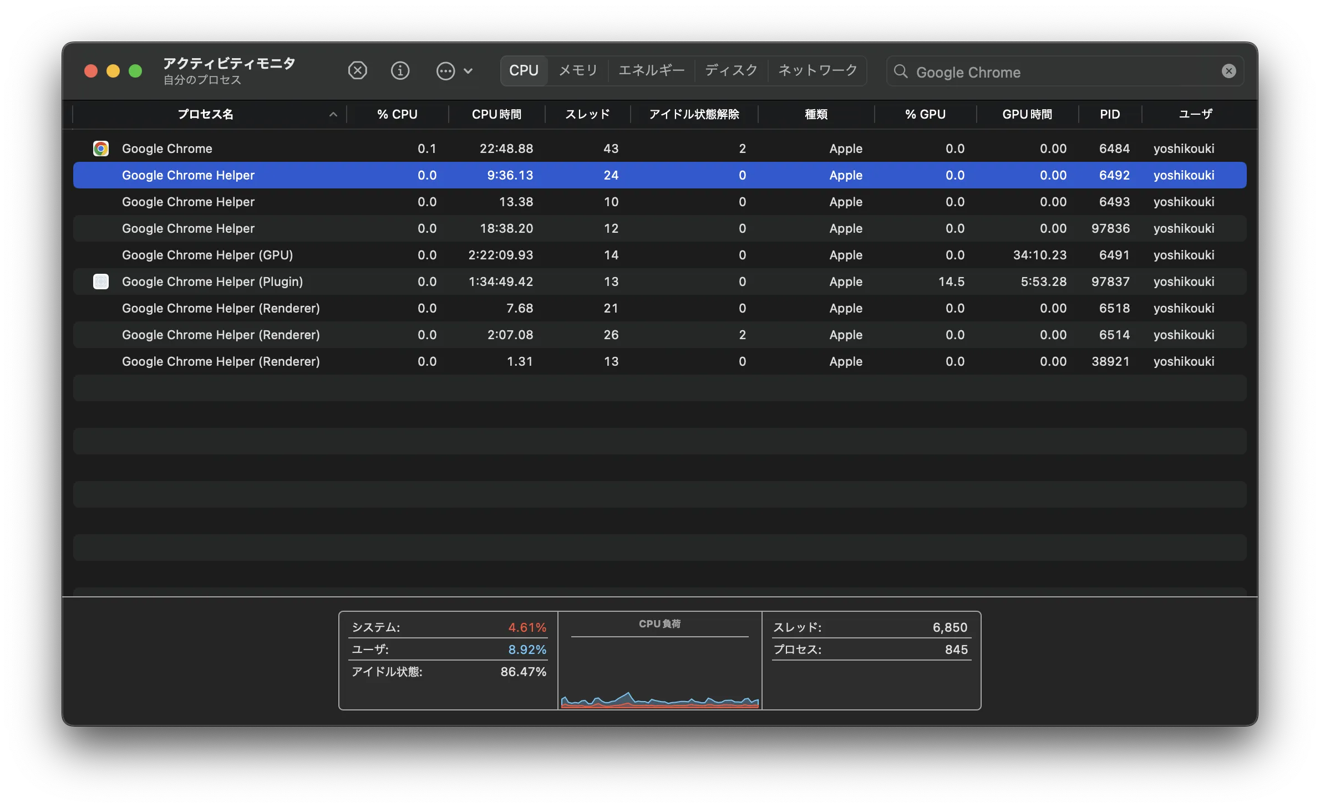This screenshot has width=1320, height=808.
Task: Select the Google Chrome process row
Action: click(660, 149)
